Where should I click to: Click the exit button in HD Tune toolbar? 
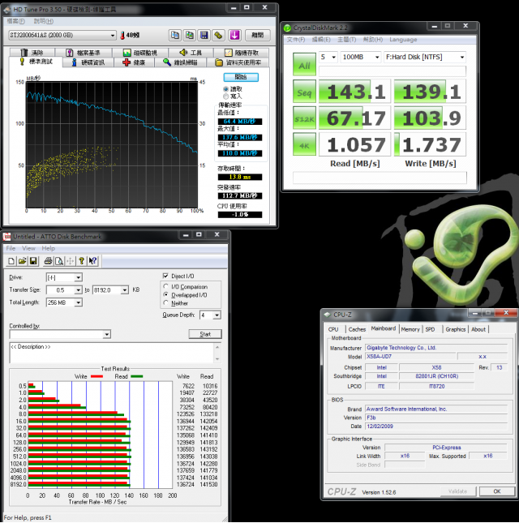pyautogui.click(x=258, y=35)
